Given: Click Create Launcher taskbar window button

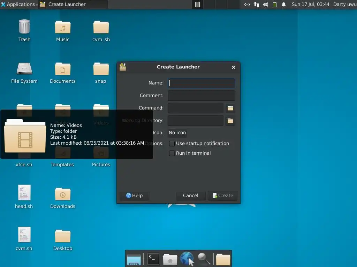Looking at the screenshot, I should pos(73,4).
